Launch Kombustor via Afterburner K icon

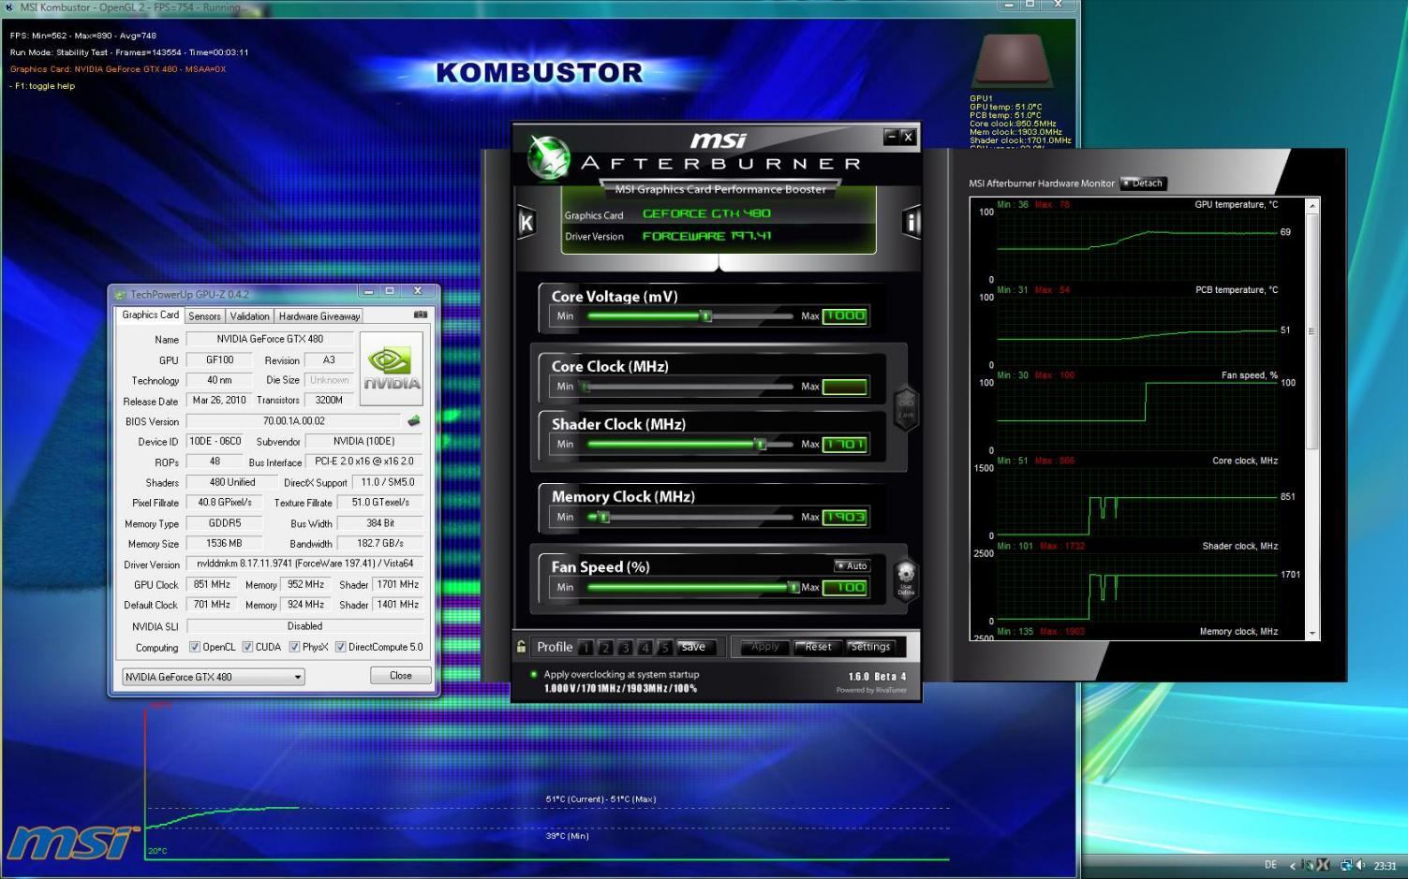pos(526,223)
